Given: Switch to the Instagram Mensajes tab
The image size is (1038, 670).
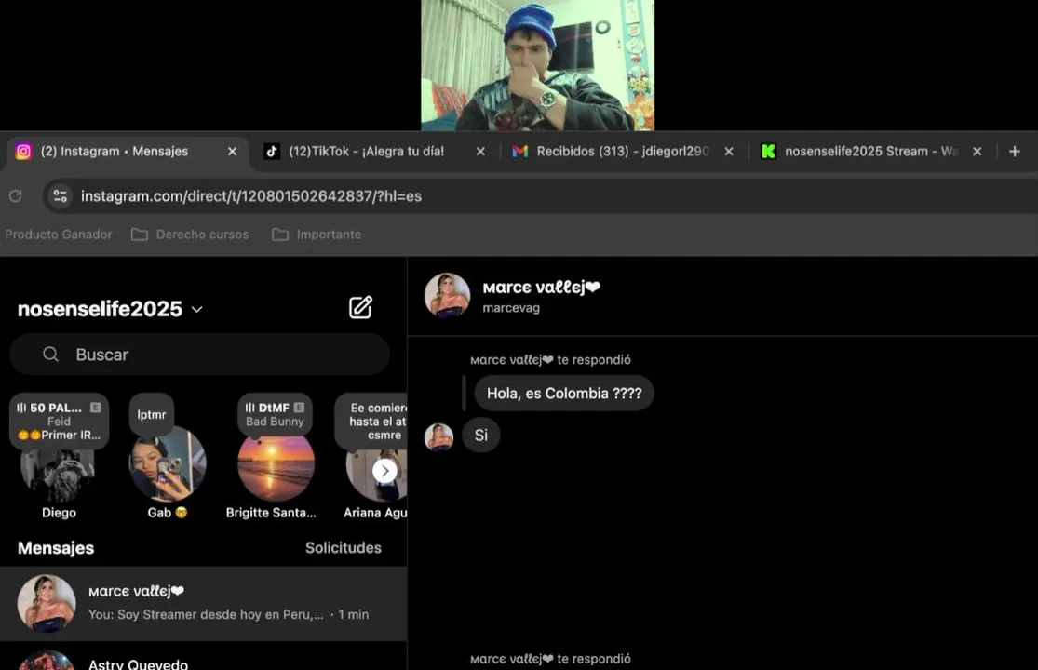Looking at the screenshot, I should click(x=126, y=152).
